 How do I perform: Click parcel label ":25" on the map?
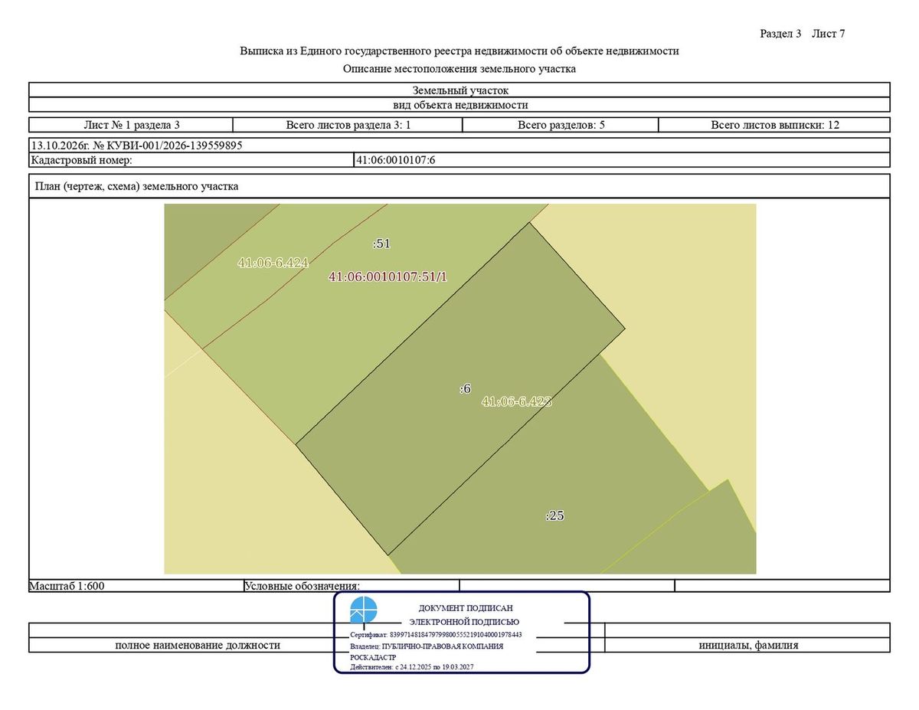554,515
